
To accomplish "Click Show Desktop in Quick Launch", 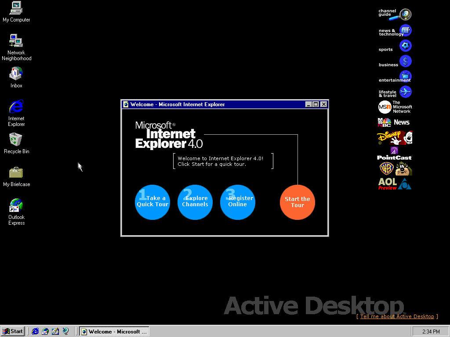I will click(x=55, y=332).
